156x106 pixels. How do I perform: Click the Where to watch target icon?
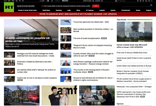point(93,1)
